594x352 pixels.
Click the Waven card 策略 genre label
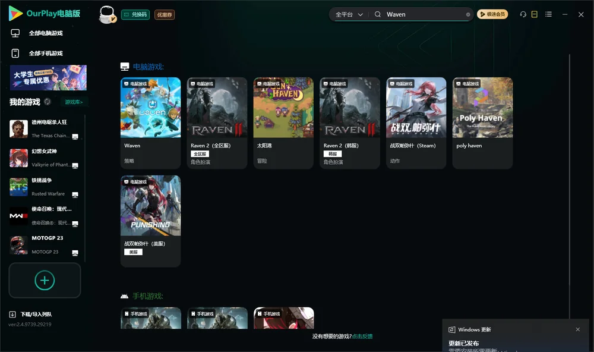(x=129, y=161)
